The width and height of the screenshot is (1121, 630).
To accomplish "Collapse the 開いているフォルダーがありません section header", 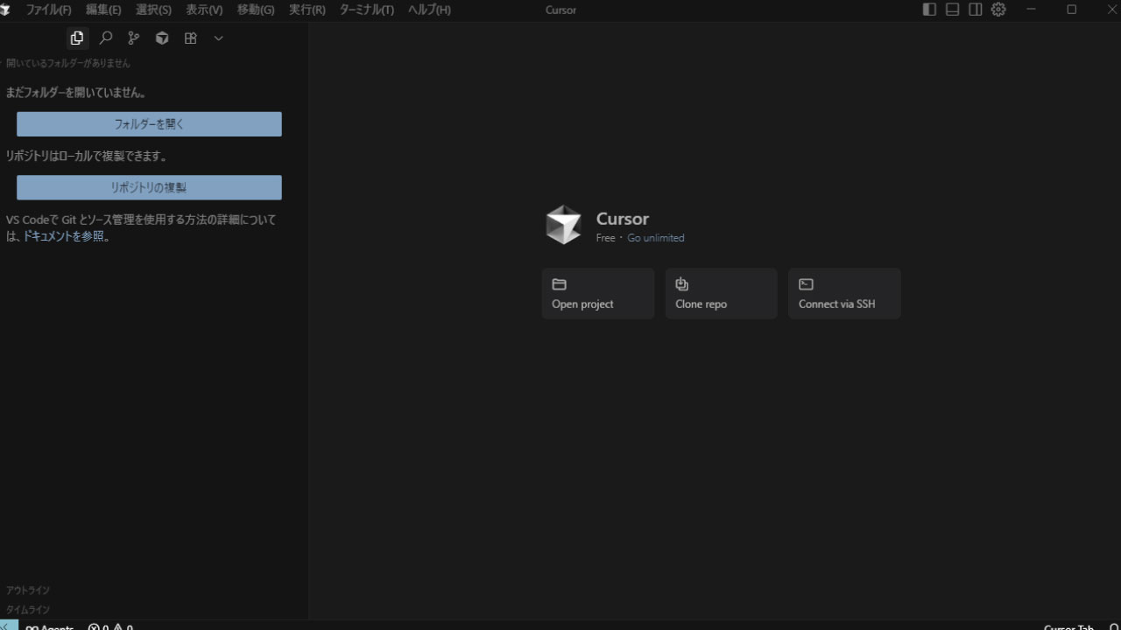I will (x=68, y=63).
